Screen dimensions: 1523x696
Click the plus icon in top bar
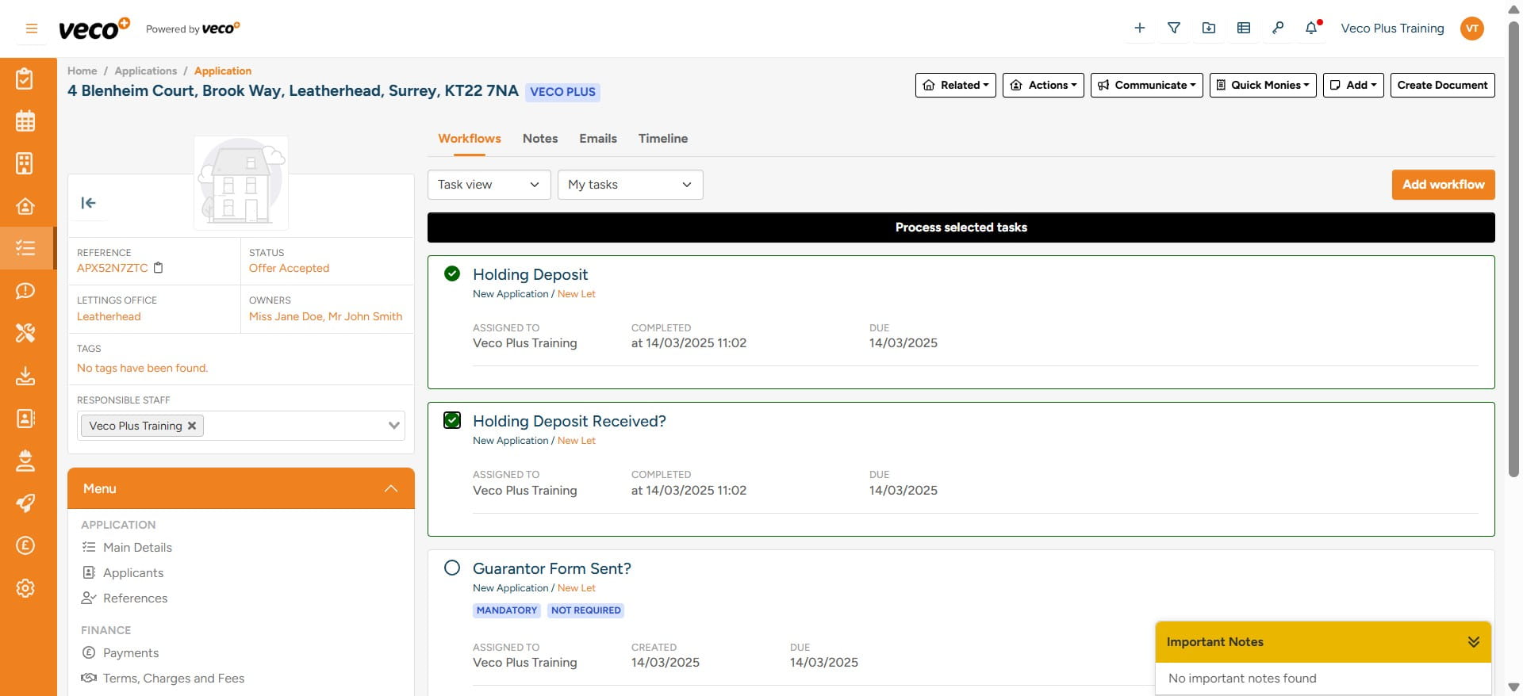click(x=1140, y=28)
